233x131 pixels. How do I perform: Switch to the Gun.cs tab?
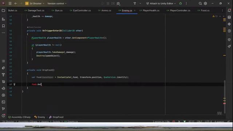coord(57,11)
